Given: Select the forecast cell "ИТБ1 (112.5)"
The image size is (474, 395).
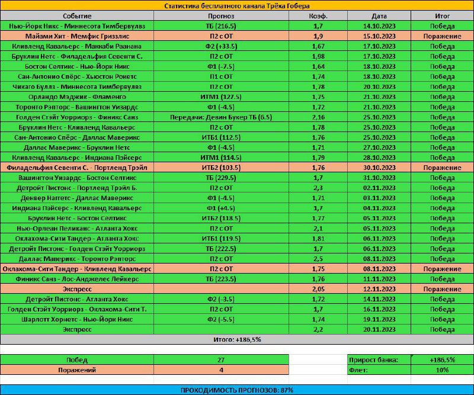Looking at the screenshot, I should click(x=221, y=137).
